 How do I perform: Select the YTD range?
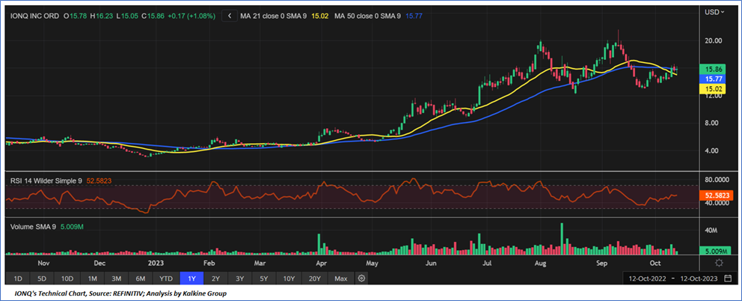click(165, 279)
